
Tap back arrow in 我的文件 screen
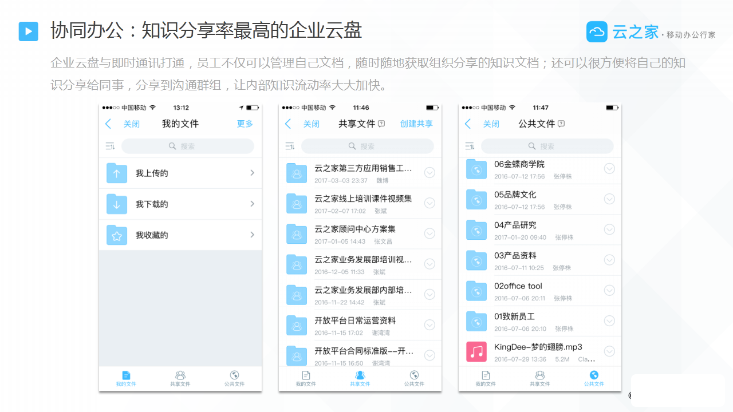coord(108,124)
